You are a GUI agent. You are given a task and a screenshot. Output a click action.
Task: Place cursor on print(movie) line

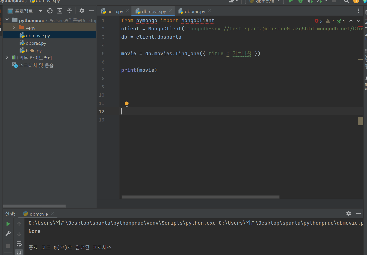(x=139, y=70)
